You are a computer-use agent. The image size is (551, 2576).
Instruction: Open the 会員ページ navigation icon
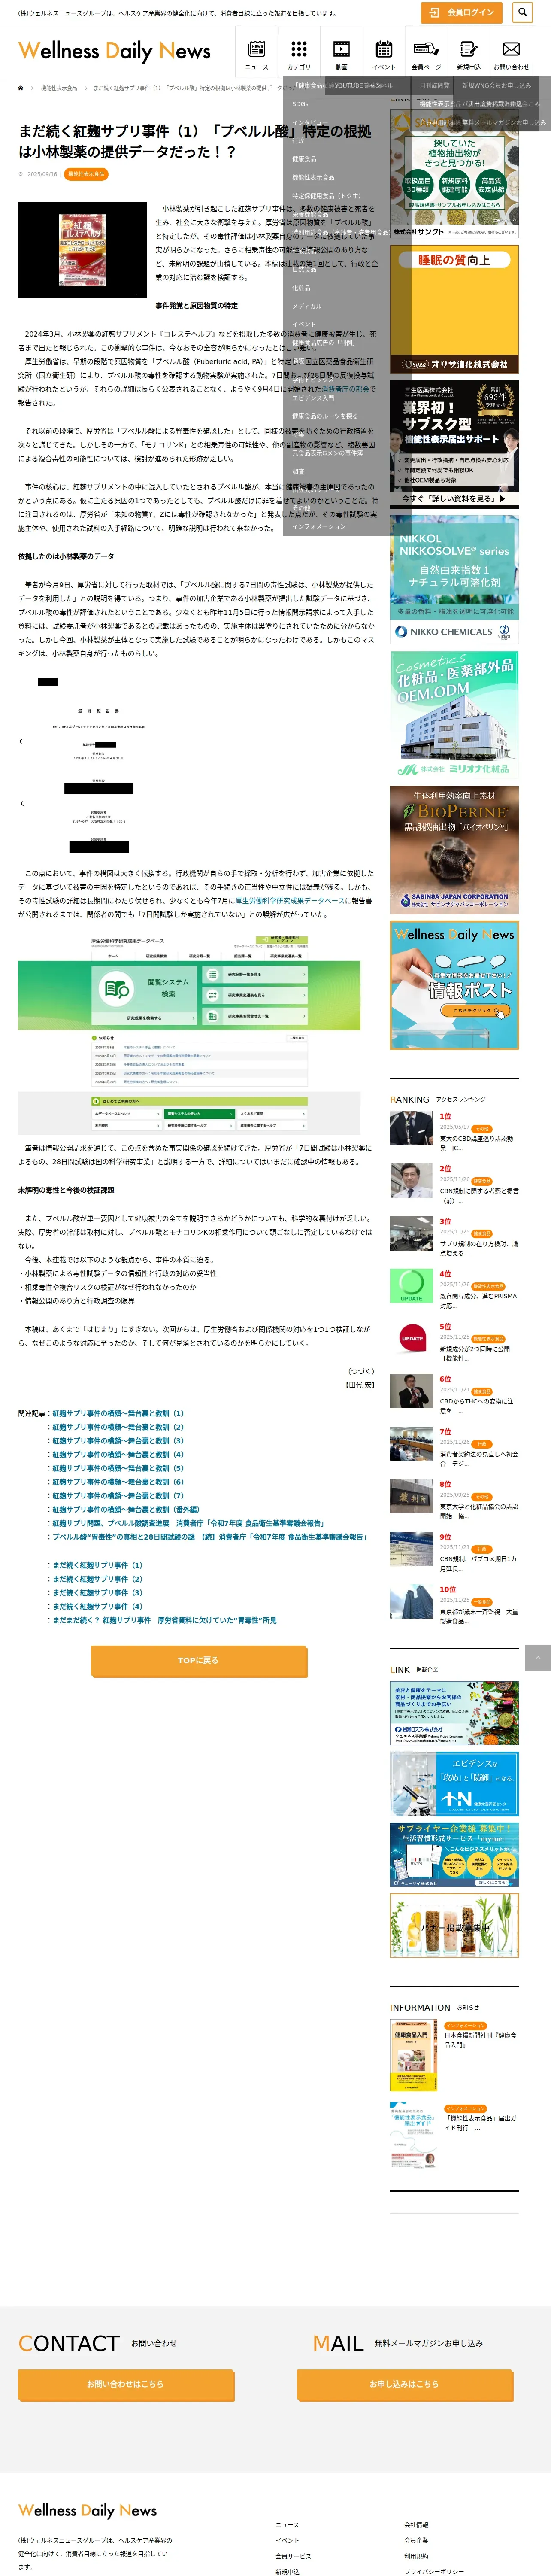click(426, 54)
